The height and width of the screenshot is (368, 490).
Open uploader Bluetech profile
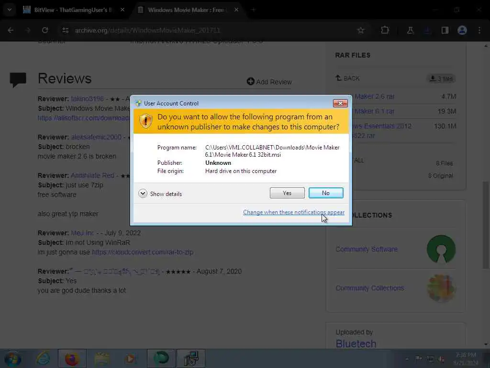[356, 344]
